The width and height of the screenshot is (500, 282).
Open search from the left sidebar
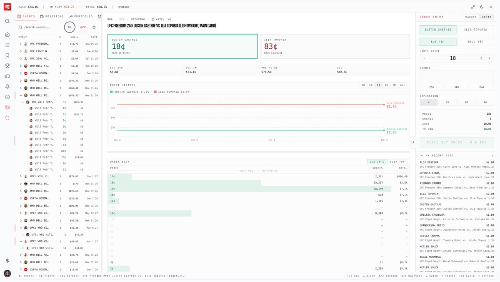[7, 21]
